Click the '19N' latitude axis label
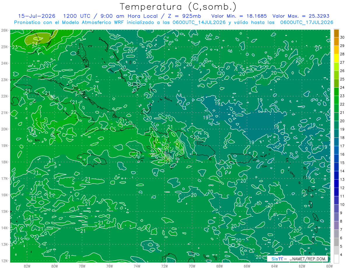Image resolution: width=350 pixels, height=270 pixels. [4, 145]
